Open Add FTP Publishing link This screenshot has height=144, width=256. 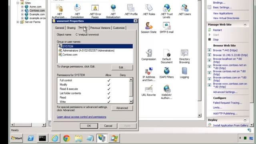[225, 114]
